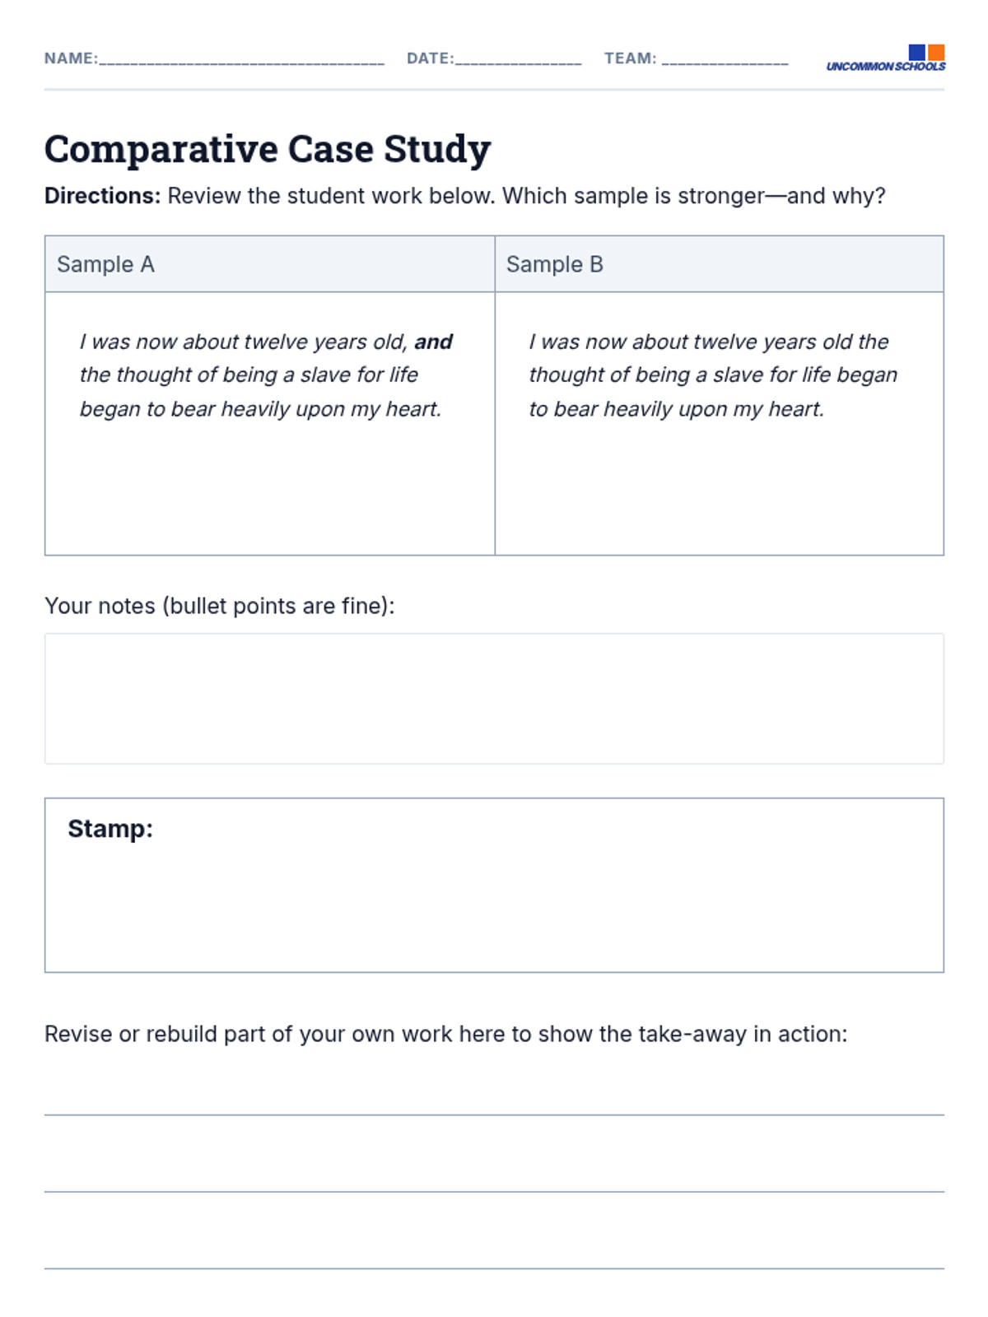988x1317 pixels.
Task: Click the bold word Directions
Action: tap(102, 196)
